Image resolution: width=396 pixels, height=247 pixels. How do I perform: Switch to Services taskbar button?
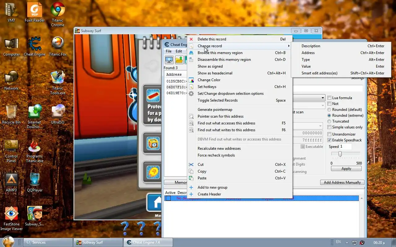tap(48, 242)
